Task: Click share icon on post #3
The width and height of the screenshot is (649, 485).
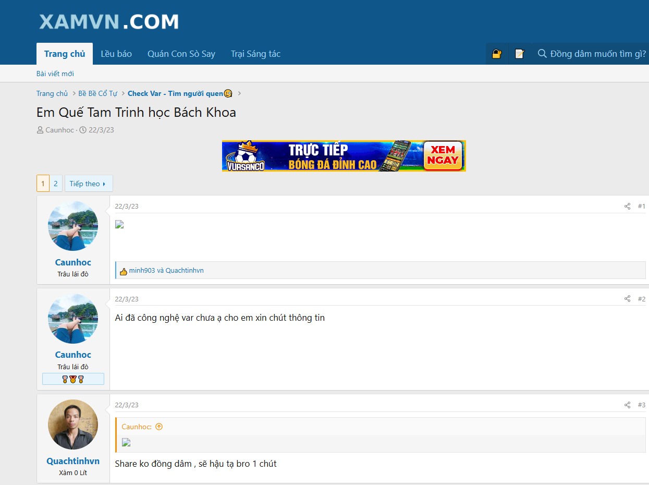Action: click(x=627, y=405)
